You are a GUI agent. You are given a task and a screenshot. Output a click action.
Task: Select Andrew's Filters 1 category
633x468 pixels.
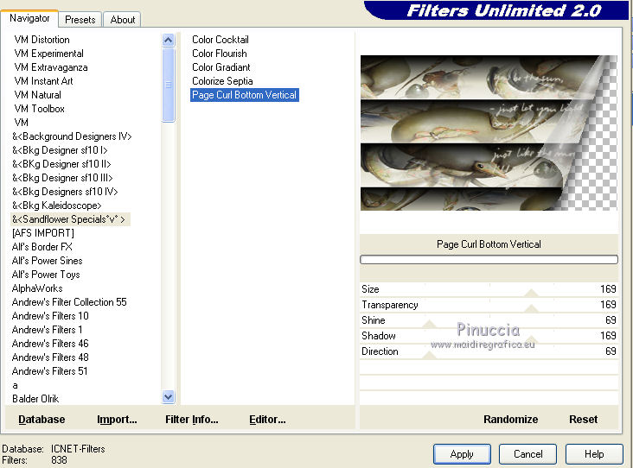[47, 330]
